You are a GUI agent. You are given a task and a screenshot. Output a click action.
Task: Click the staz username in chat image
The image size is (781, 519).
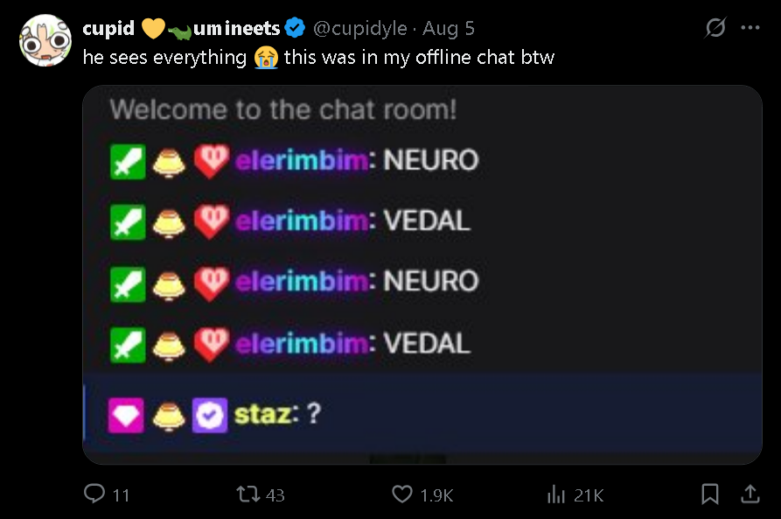click(x=261, y=414)
